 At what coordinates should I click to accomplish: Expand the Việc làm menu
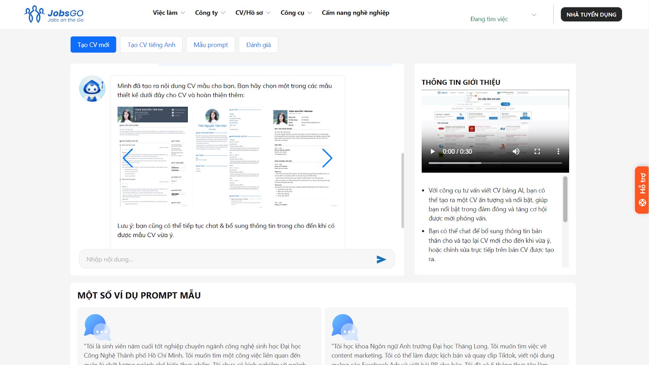pyautogui.click(x=168, y=13)
